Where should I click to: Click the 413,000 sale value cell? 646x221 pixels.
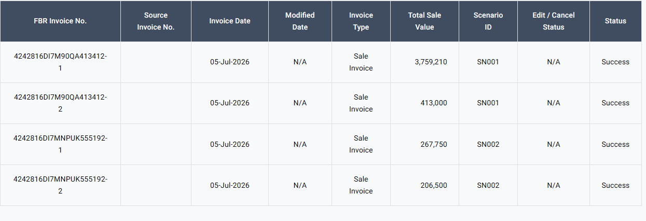click(434, 103)
